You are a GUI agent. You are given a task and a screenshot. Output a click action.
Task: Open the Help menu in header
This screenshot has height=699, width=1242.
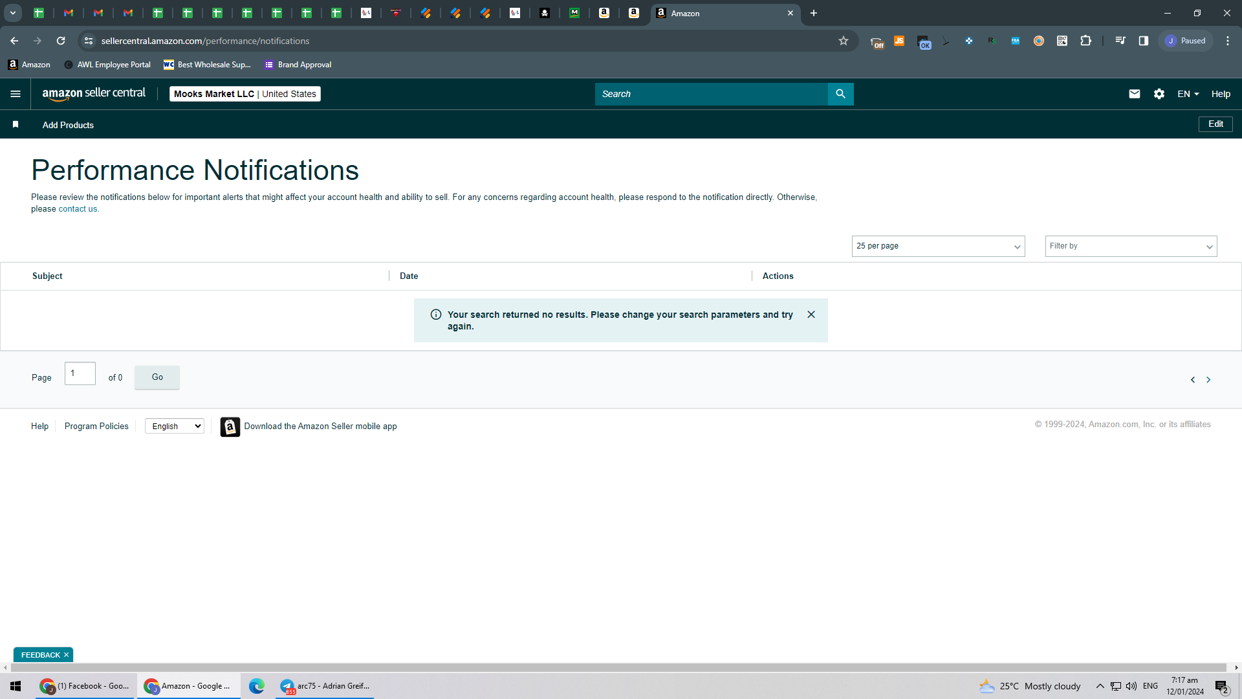[x=1221, y=94]
